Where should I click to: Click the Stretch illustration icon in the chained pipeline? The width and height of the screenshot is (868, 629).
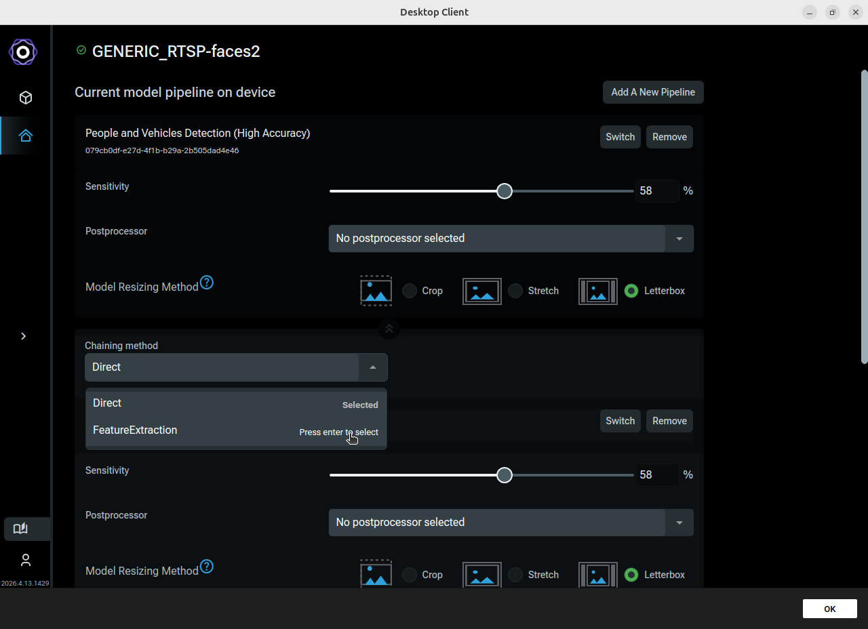(x=482, y=575)
